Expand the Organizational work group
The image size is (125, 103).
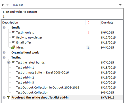coord(4,52)
